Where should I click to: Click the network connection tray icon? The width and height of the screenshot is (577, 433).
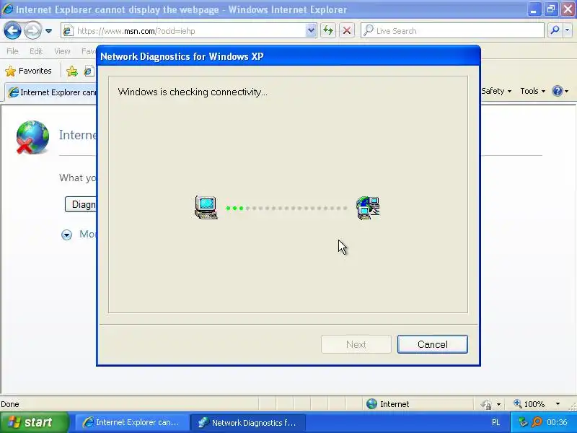pyautogui.click(x=522, y=422)
